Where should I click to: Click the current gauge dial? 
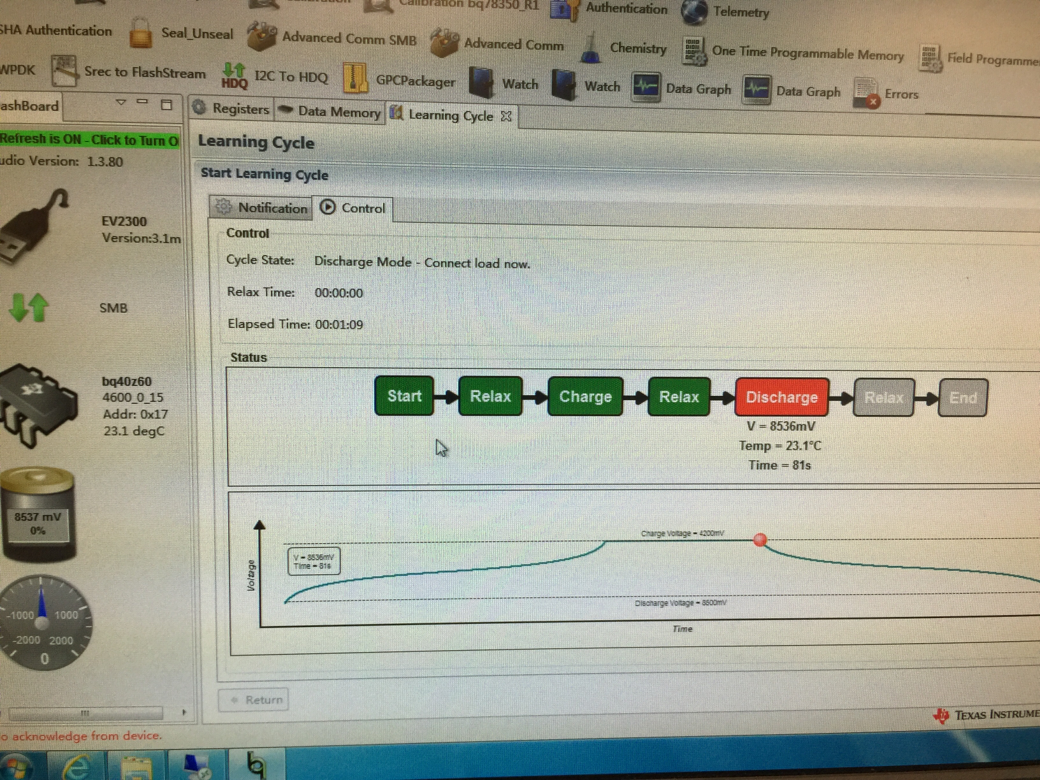[x=43, y=623]
